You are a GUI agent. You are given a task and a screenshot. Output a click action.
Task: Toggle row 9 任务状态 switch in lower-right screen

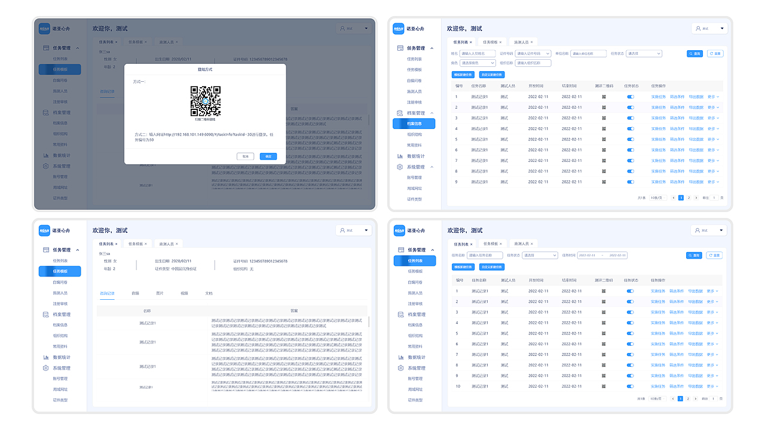coord(631,376)
